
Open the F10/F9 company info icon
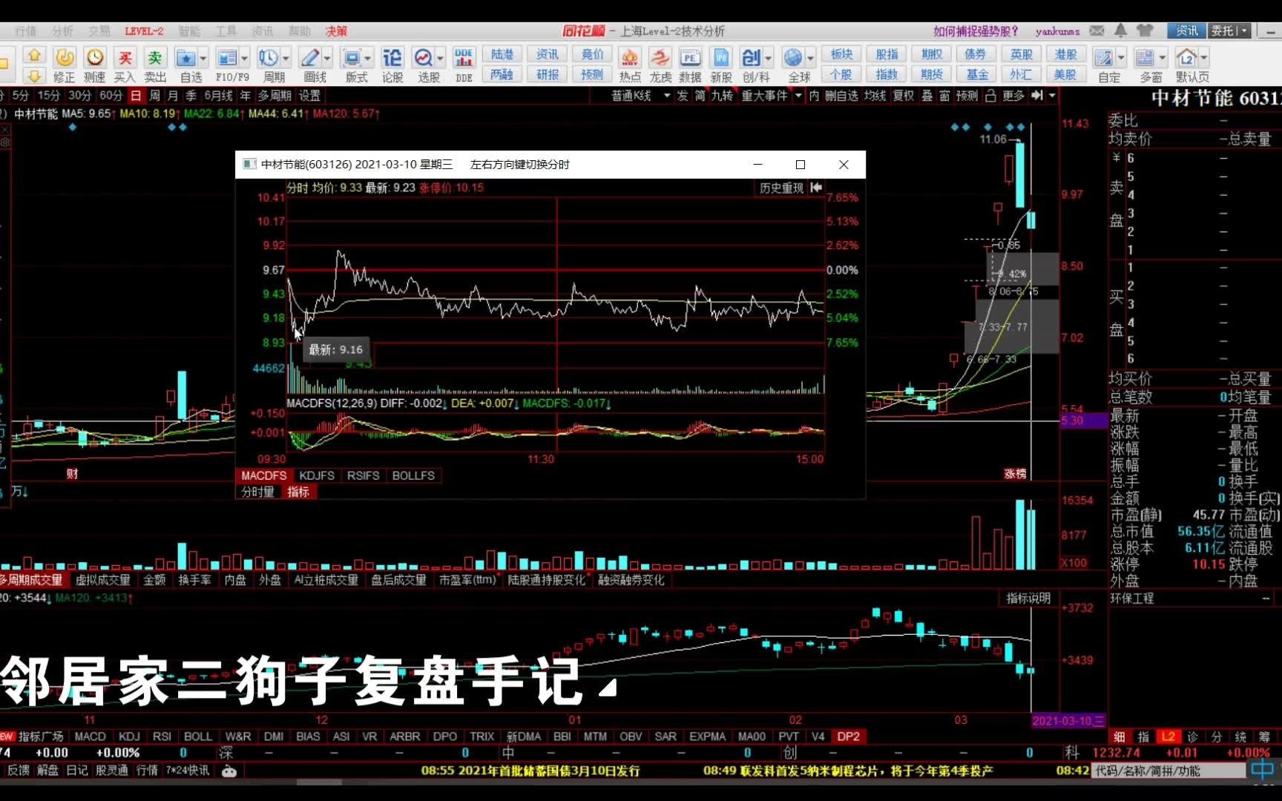[x=227, y=58]
